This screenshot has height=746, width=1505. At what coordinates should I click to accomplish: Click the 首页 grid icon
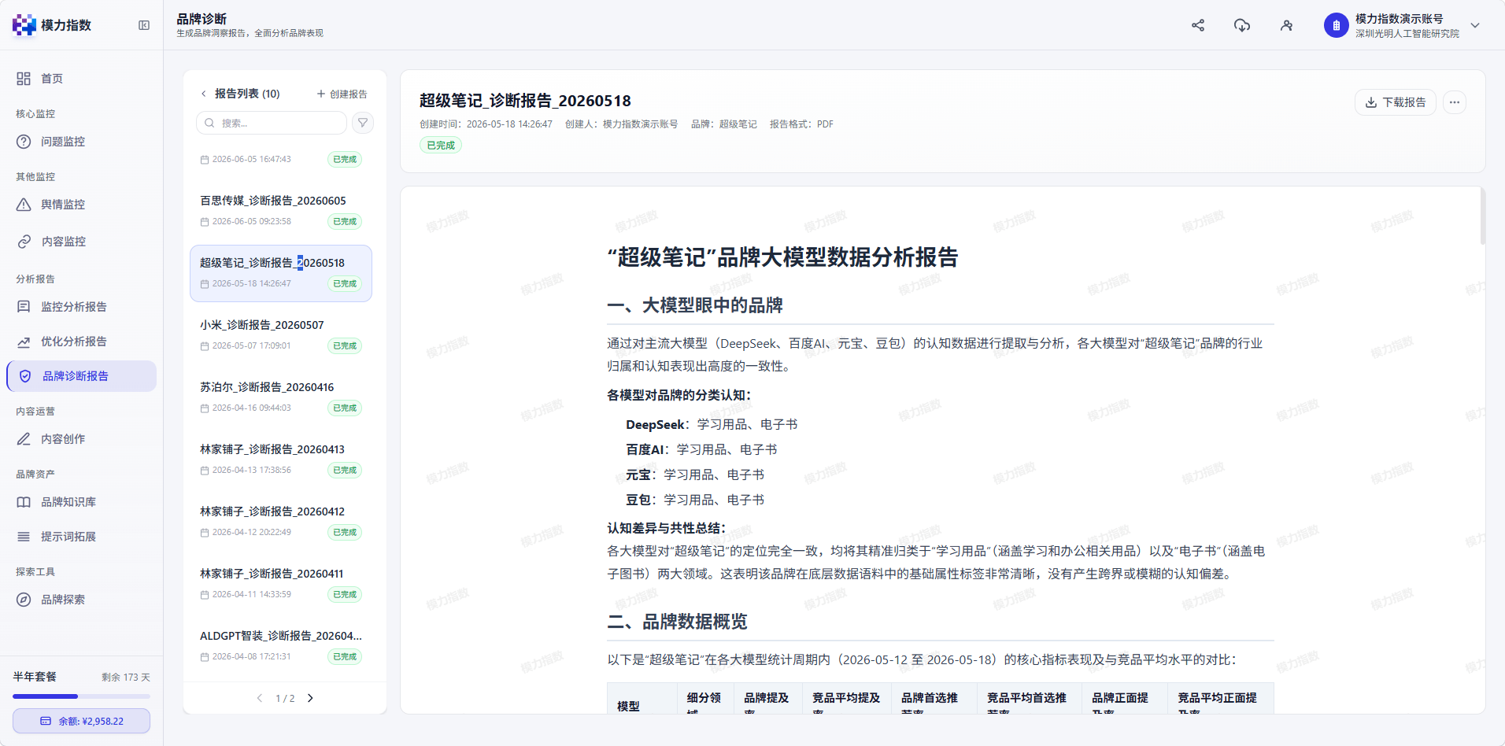[x=24, y=79]
